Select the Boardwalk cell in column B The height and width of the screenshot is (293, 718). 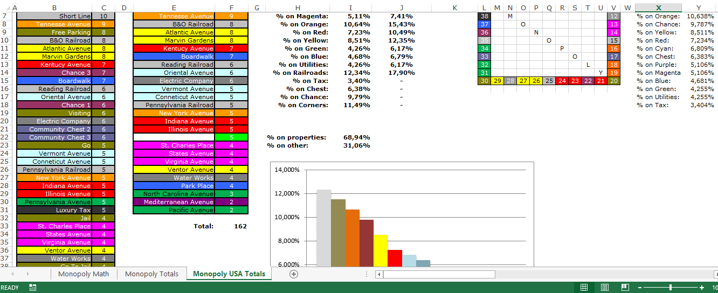(x=54, y=81)
